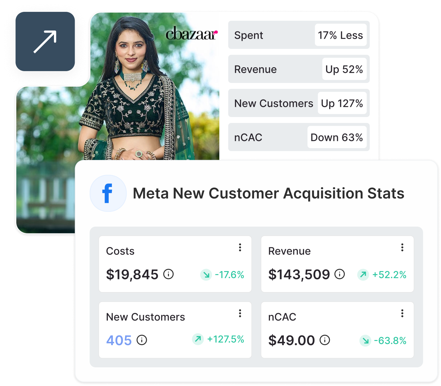The width and height of the screenshot is (441, 386).
Task: Click the Down 63% nCAC badge
Action: pos(337,137)
